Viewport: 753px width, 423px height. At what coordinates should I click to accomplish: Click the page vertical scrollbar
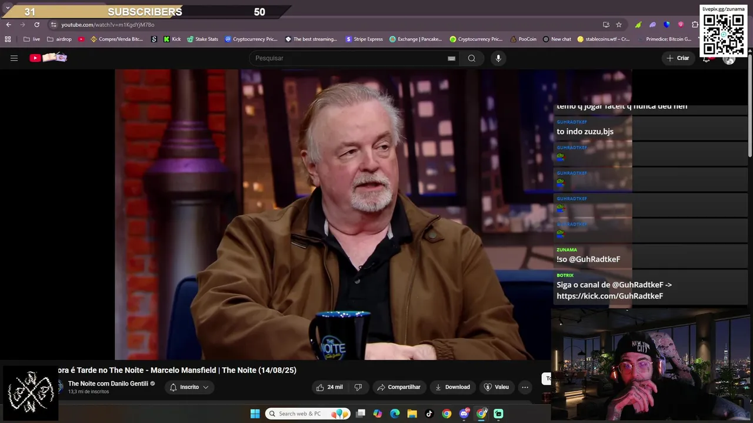point(749,106)
